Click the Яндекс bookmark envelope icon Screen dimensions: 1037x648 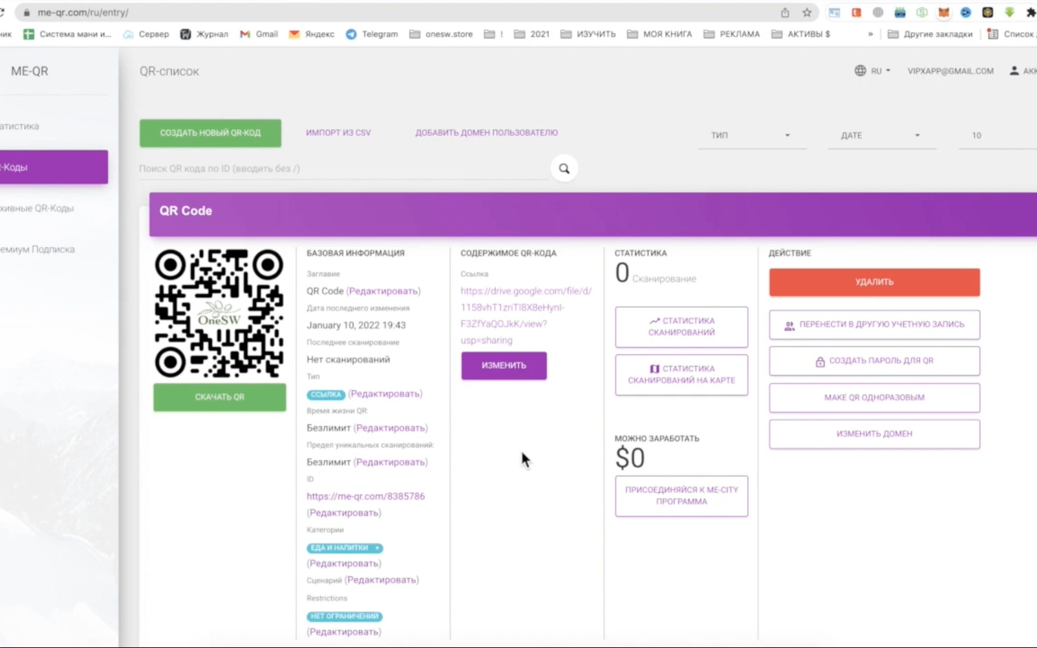[294, 34]
